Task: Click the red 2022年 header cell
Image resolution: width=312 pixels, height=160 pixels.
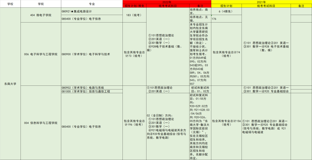Action: click(167, 2)
